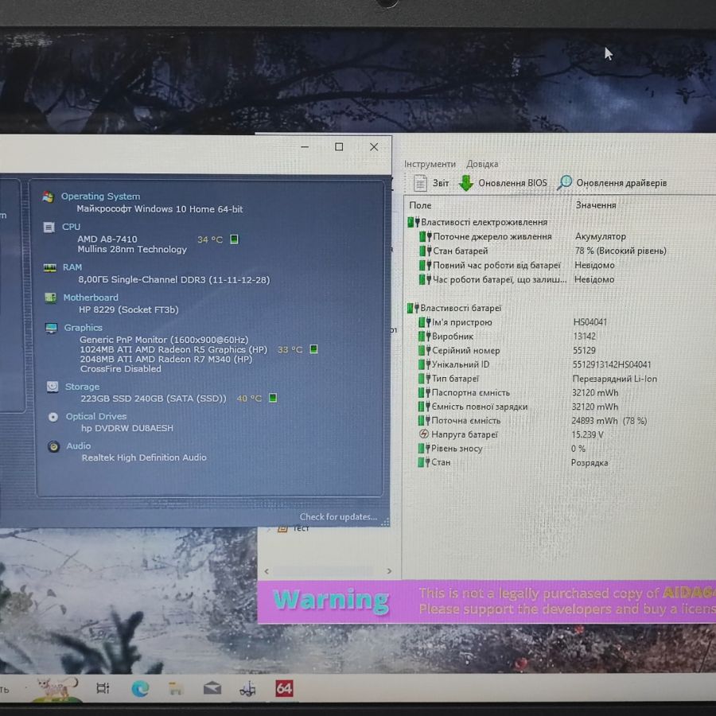Click the Generic PnP Monitor line

click(x=164, y=340)
